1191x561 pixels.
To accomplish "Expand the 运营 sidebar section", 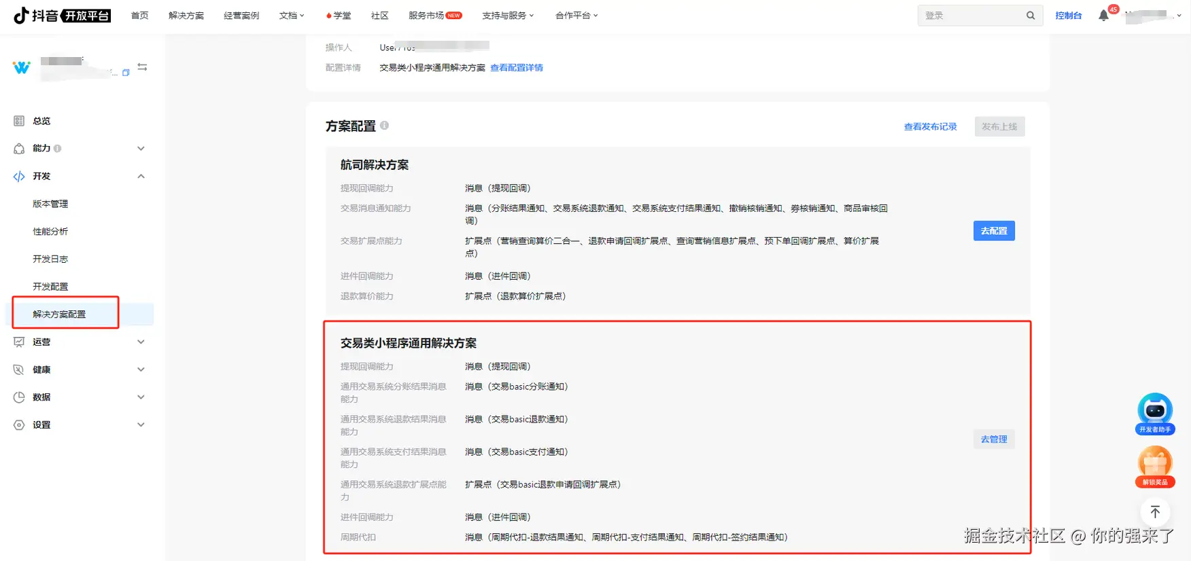I will pos(141,342).
